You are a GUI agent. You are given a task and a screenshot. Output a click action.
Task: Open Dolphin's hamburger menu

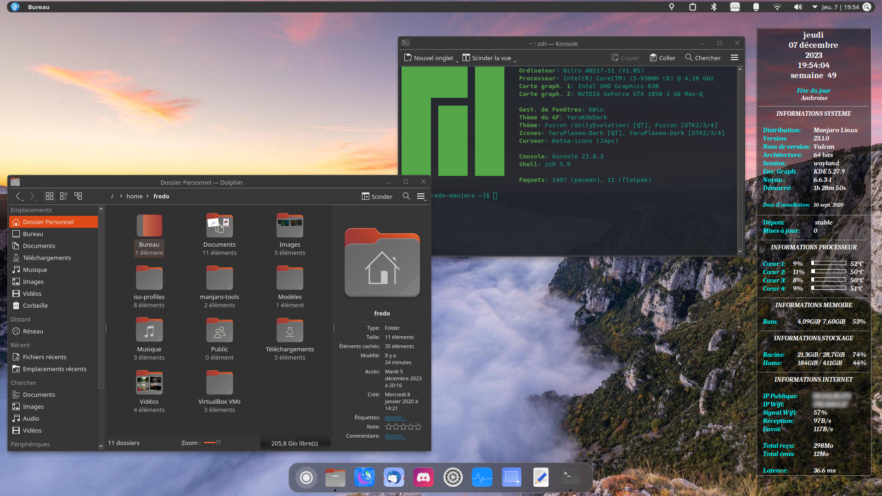tap(421, 196)
